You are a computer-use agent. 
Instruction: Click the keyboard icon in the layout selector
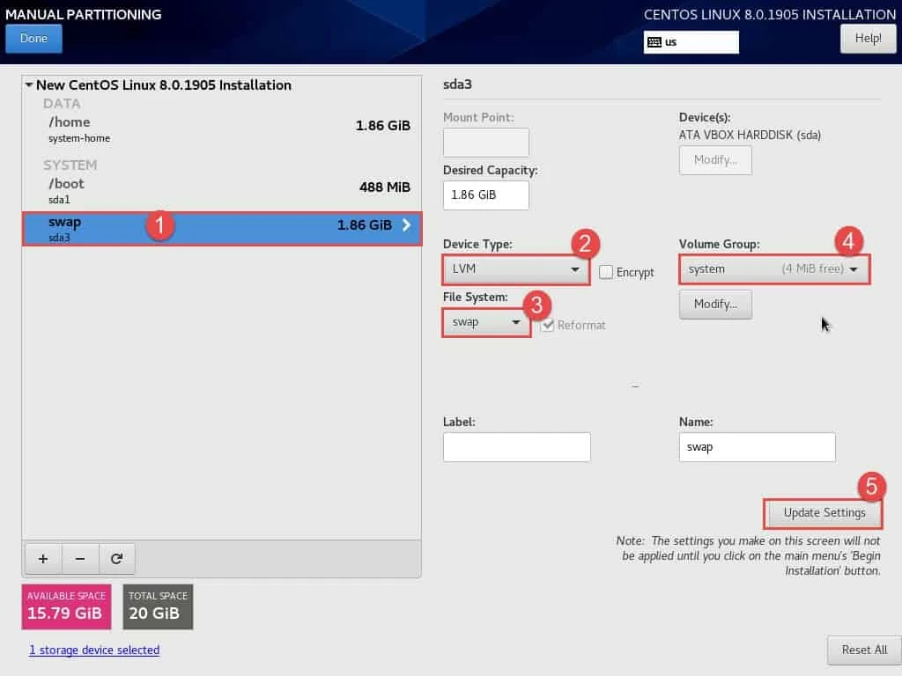tap(653, 41)
